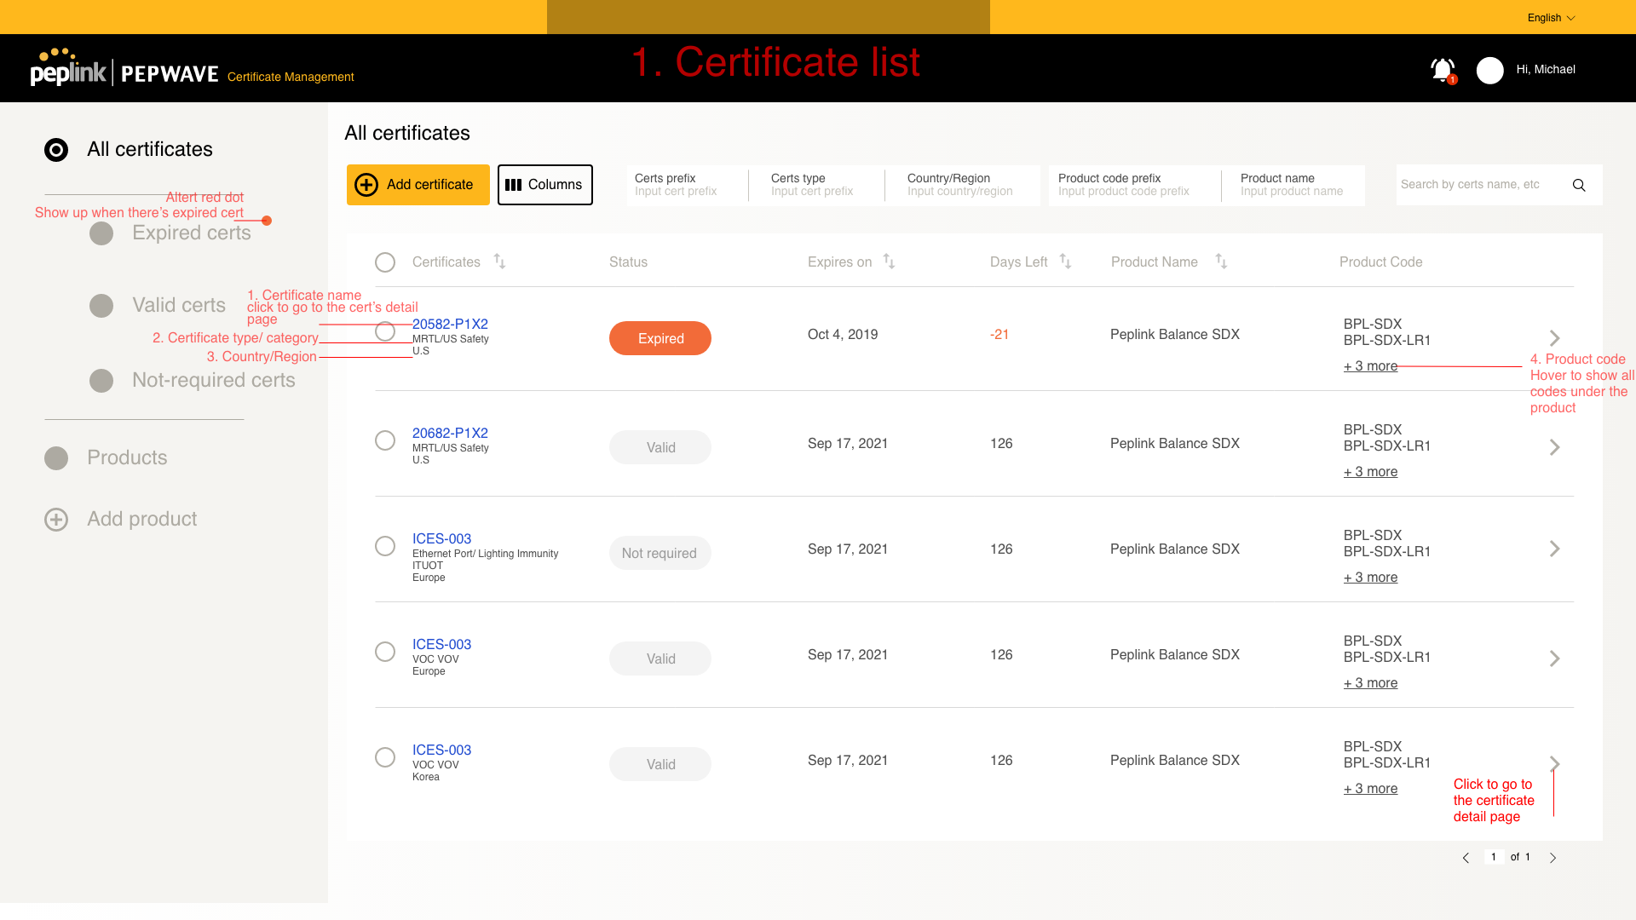Expand "+ 3 more" codes in Korea row

pos(1370,789)
